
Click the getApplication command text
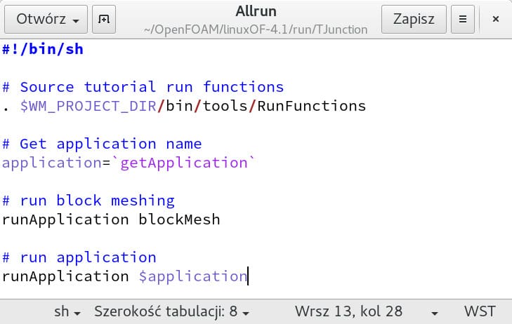click(x=184, y=163)
